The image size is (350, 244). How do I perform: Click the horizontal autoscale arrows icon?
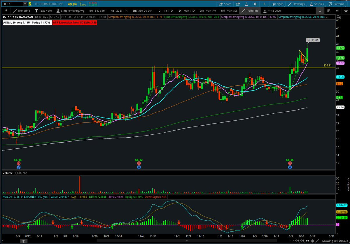(307, 241)
